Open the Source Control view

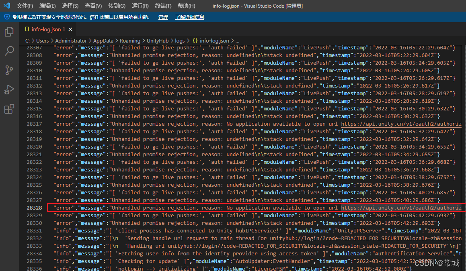(x=9, y=70)
